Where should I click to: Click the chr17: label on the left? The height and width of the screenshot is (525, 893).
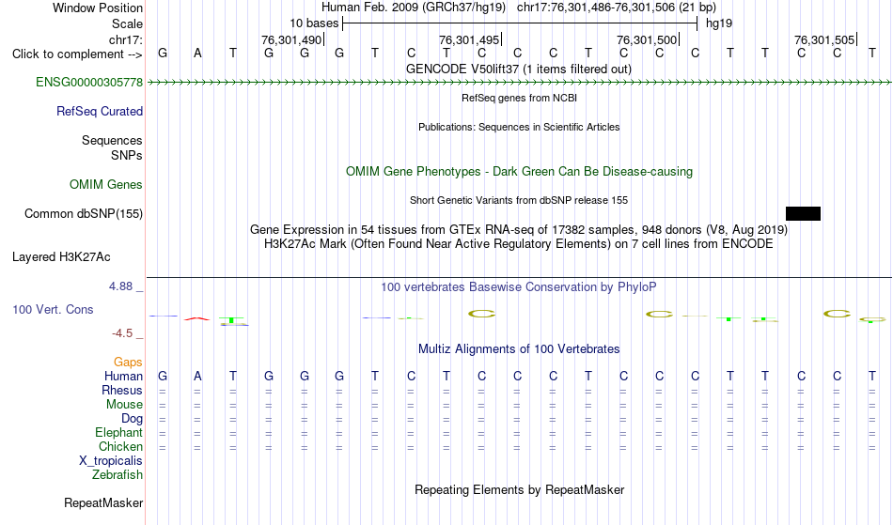[x=126, y=39]
